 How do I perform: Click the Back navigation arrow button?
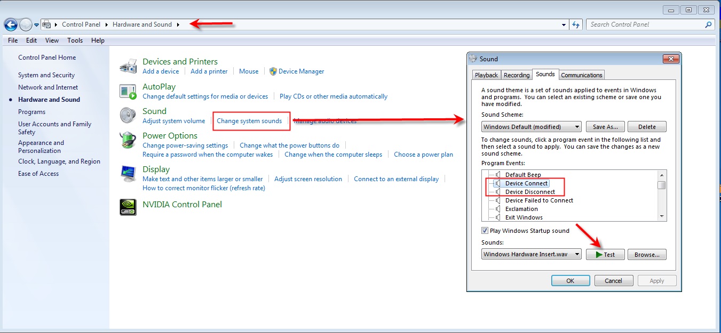pos(10,25)
